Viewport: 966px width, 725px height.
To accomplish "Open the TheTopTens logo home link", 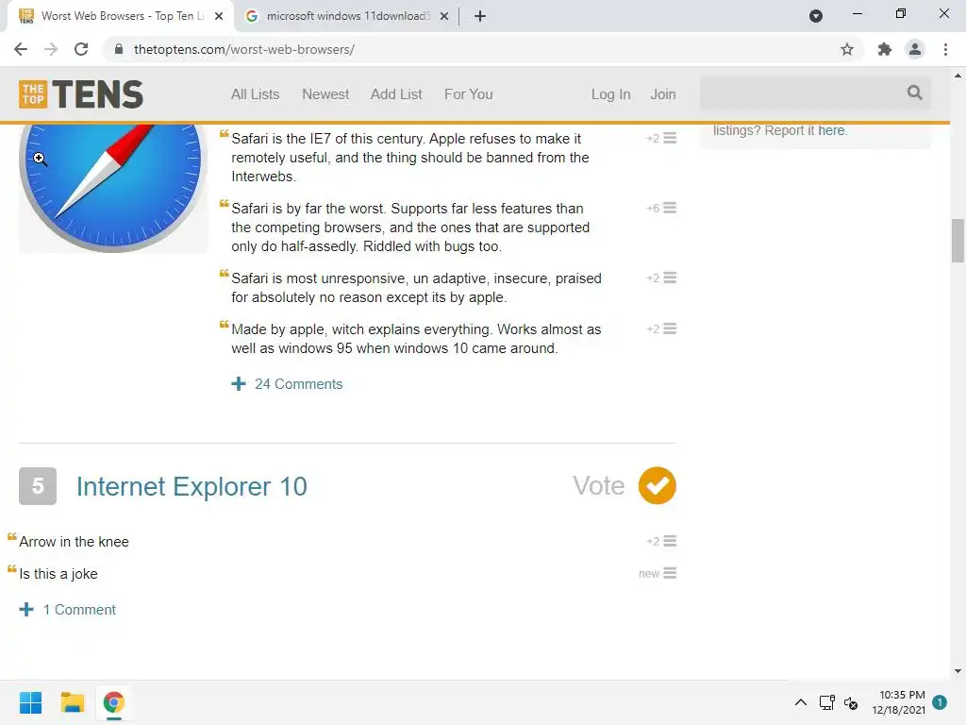I will (81, 94).
